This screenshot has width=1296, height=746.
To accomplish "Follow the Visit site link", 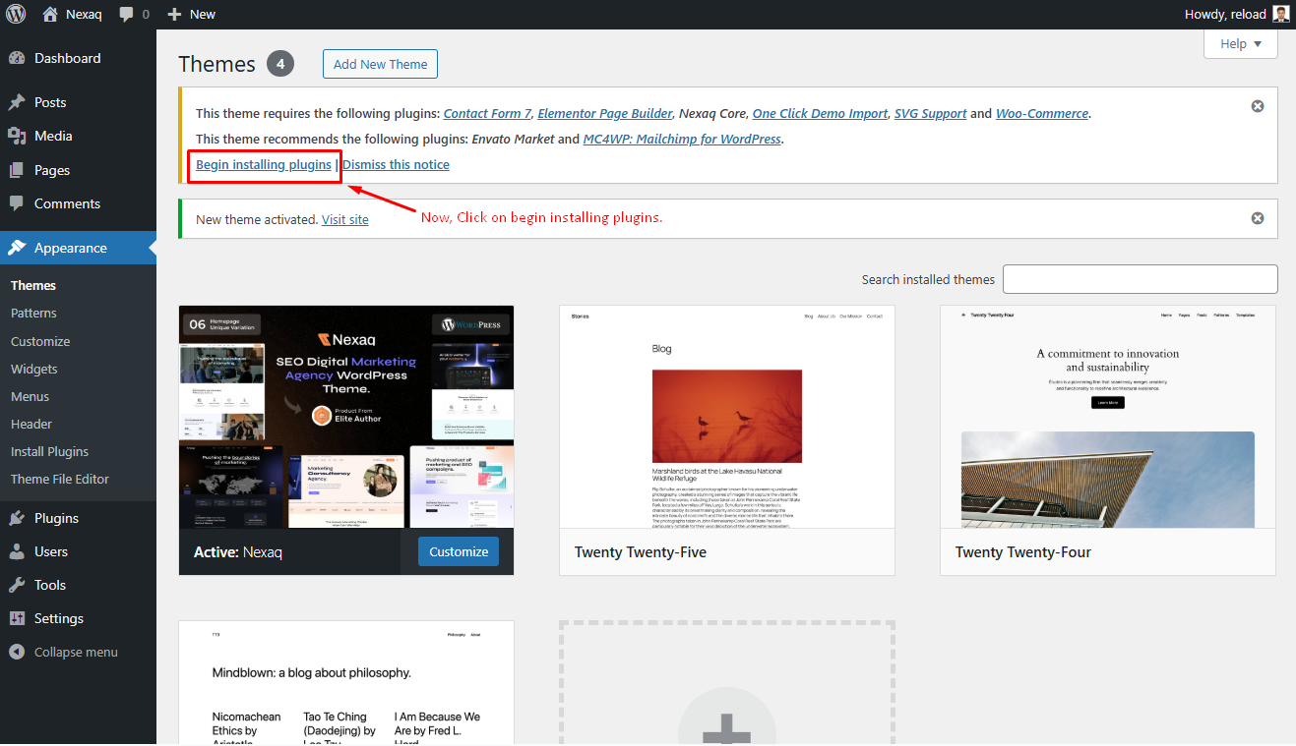I will coord(345,219).
